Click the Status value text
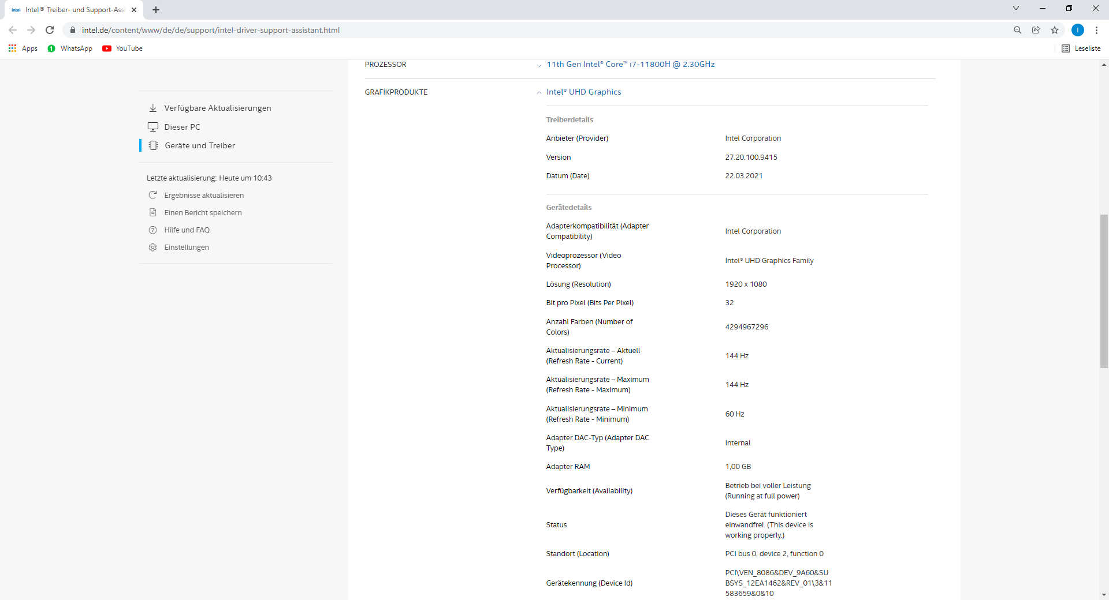 click(769, 524)
